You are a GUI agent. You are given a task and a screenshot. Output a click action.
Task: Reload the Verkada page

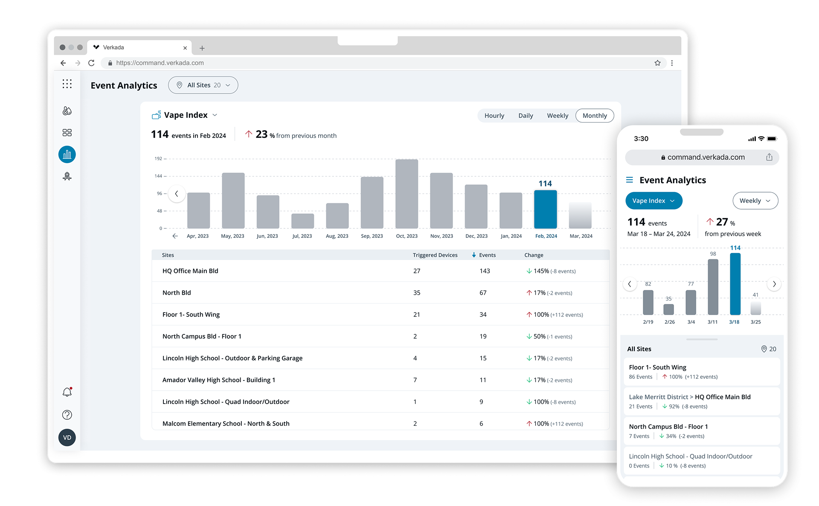pos(91,63)
